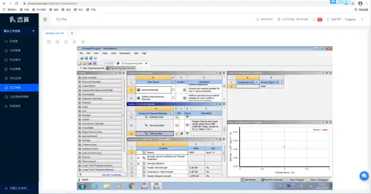
Task: Add Stainless Steel with its plus icon
Action: click(x=177, y=117)
